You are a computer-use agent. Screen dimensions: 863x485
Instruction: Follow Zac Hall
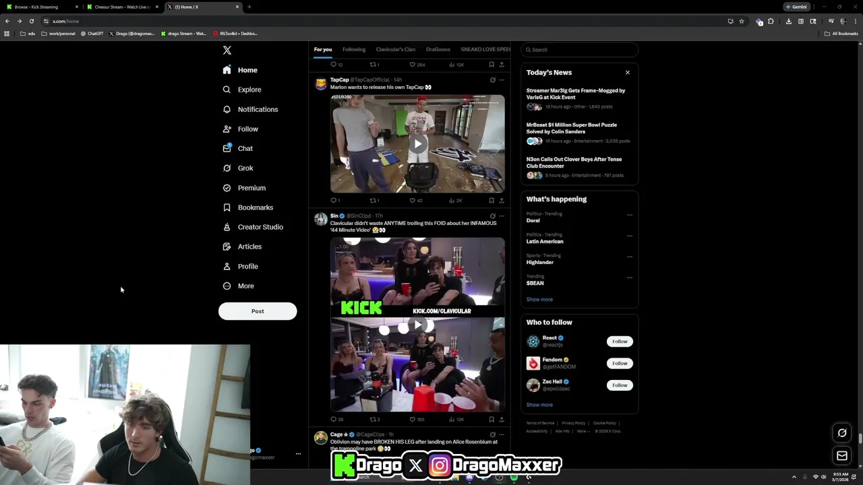(x=620, y=385)
